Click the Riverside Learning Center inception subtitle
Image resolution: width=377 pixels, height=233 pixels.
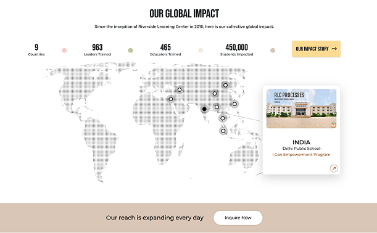184,27
